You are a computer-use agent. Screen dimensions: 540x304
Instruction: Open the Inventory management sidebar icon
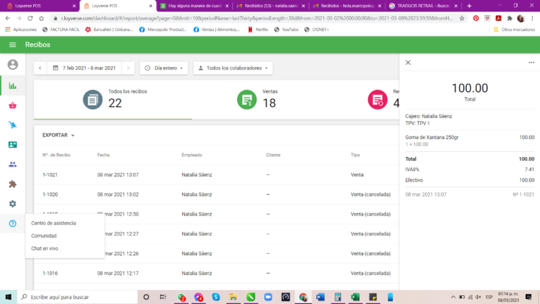pyautogui.click(x=12, y=125)
